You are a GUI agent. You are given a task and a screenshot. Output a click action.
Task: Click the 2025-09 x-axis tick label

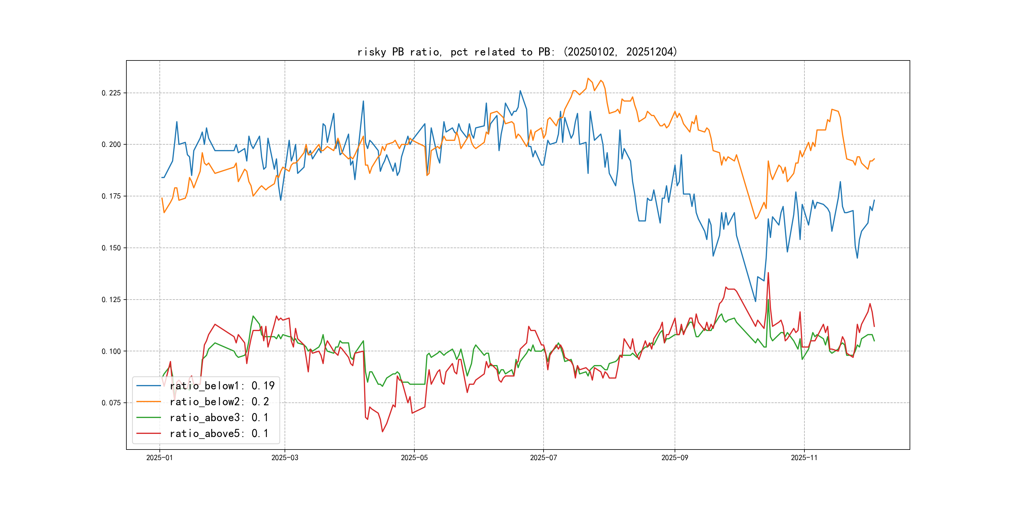pyautogui.click(x=675, y=458)
